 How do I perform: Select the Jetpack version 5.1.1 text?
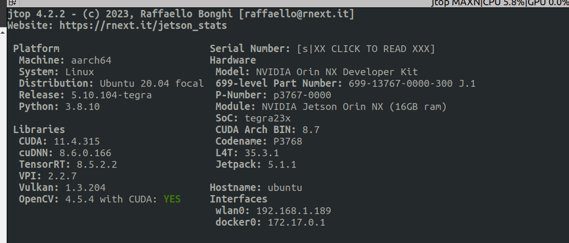(282, 164)
